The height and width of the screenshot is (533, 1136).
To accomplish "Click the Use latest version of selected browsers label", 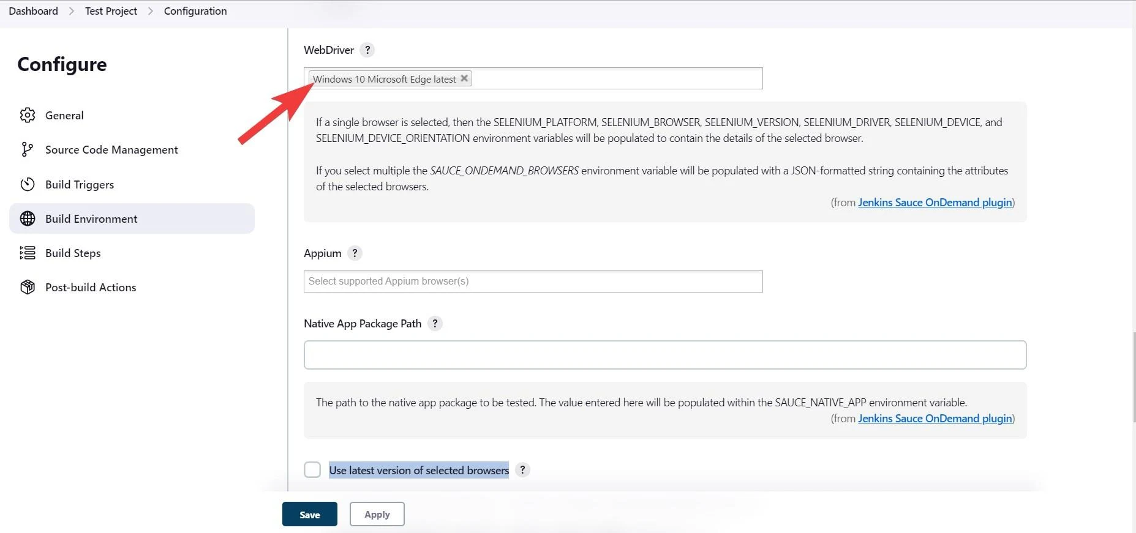I will pyautogui.click(x=419, y=470).
